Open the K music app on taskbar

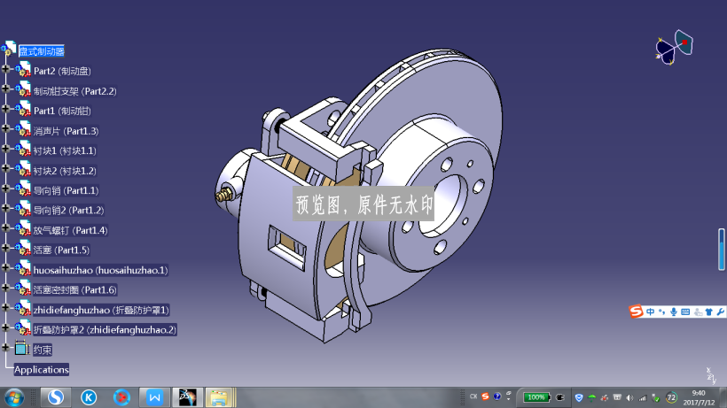tap(89, 397)
